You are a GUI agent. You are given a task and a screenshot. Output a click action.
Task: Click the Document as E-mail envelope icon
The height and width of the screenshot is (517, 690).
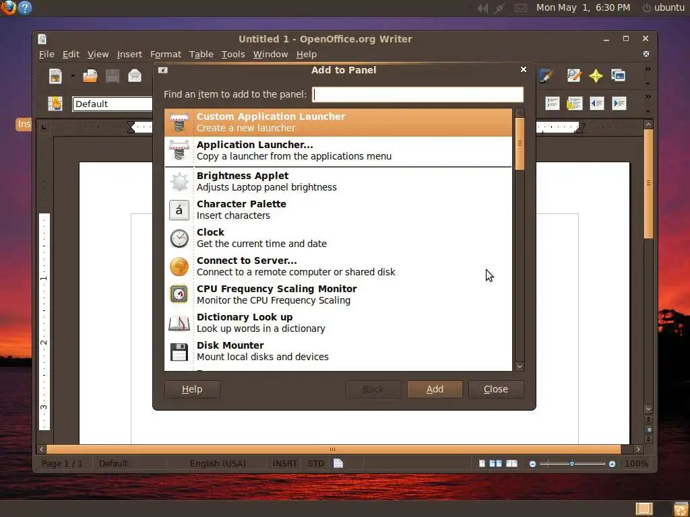[x=135, y=76]
